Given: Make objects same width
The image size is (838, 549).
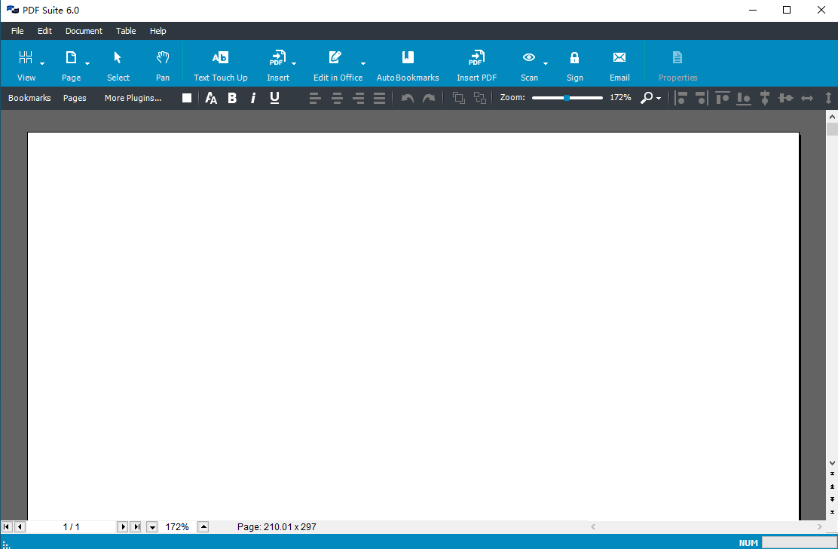Looking at the screenshot, I should 807,98.
